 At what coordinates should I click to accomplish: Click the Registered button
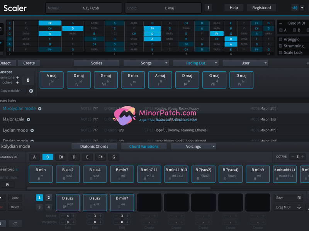(261, 8)
